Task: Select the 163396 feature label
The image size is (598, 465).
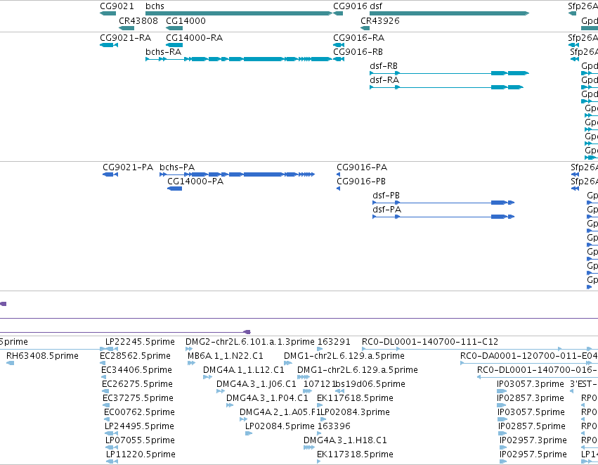Action: 333,426
